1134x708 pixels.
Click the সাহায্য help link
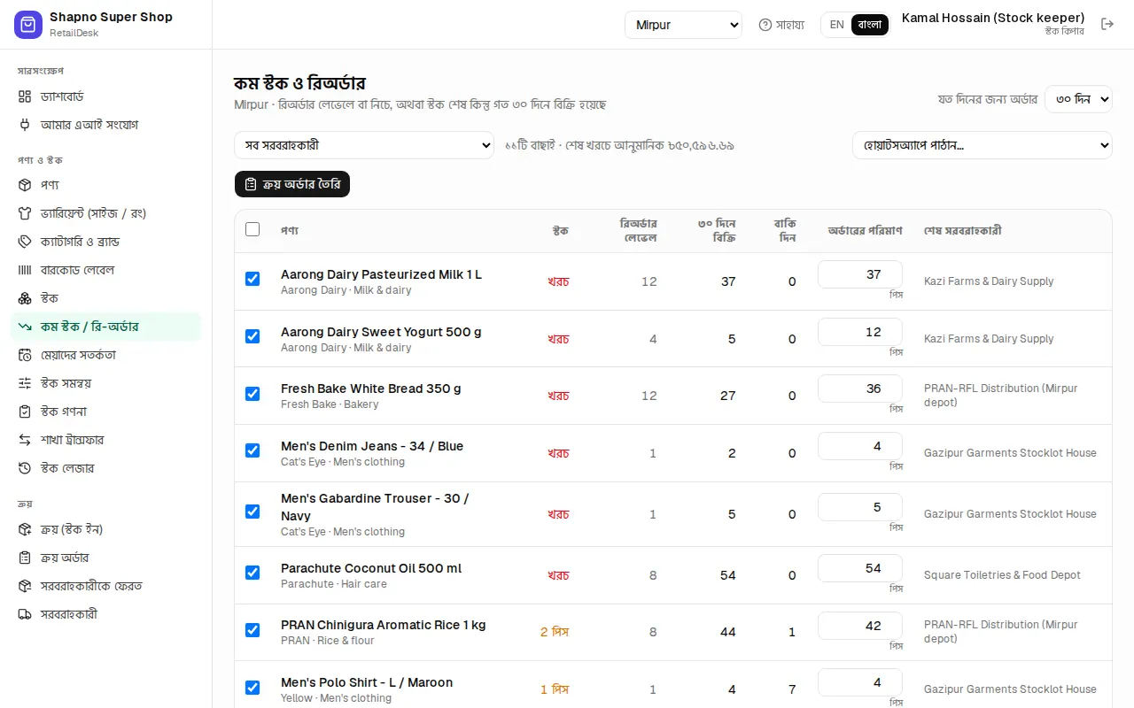pos(781,25)
